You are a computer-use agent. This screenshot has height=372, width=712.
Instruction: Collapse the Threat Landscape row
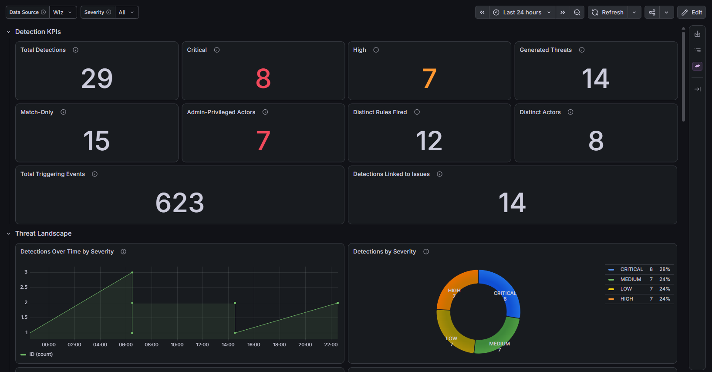coord(8,233)
